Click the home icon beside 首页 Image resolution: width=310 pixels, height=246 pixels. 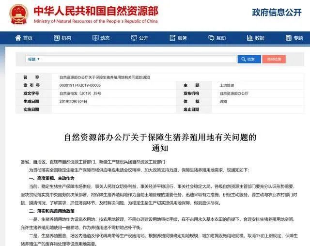[18, 38]
